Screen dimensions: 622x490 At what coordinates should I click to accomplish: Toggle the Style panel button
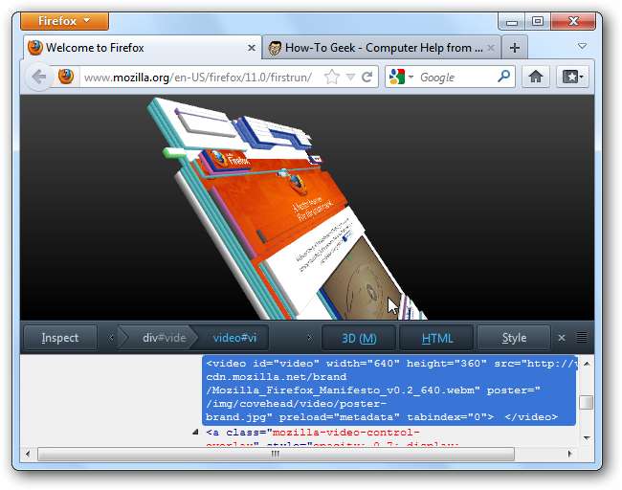click(514, 338)
